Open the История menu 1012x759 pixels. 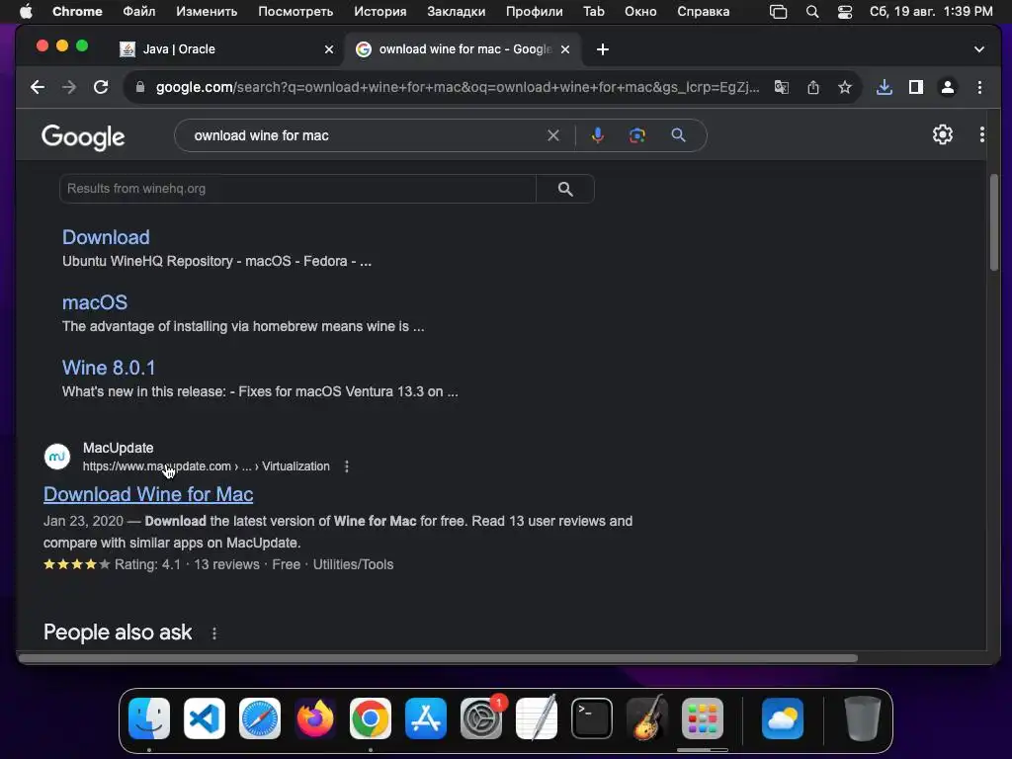(x=380, y=11)
